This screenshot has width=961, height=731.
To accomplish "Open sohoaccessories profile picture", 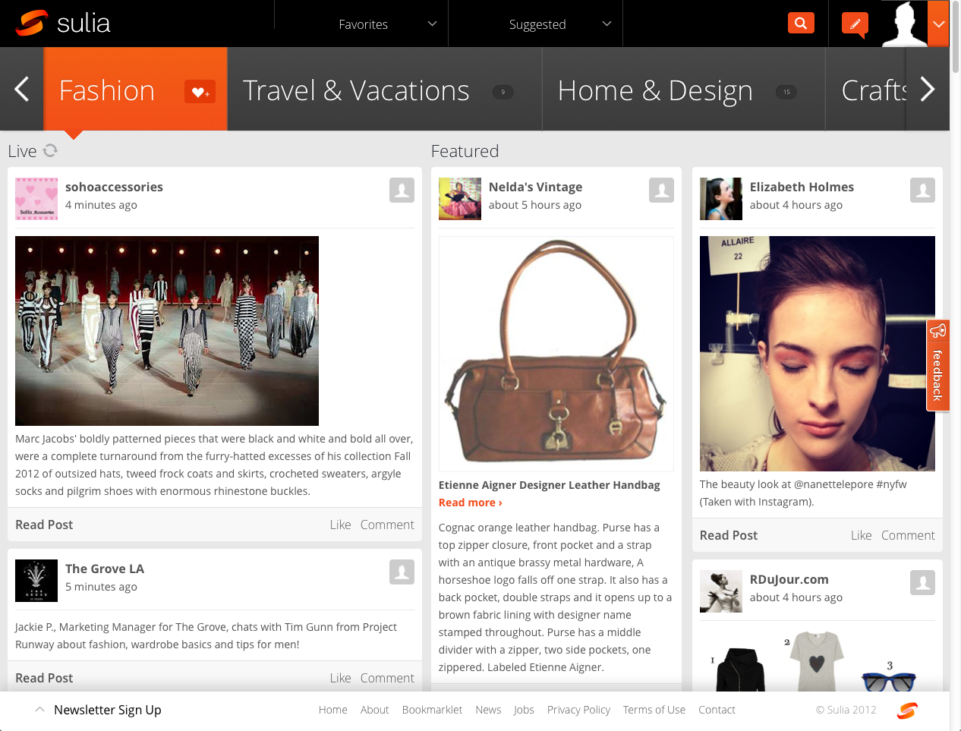I will click(x=36, y=199).
